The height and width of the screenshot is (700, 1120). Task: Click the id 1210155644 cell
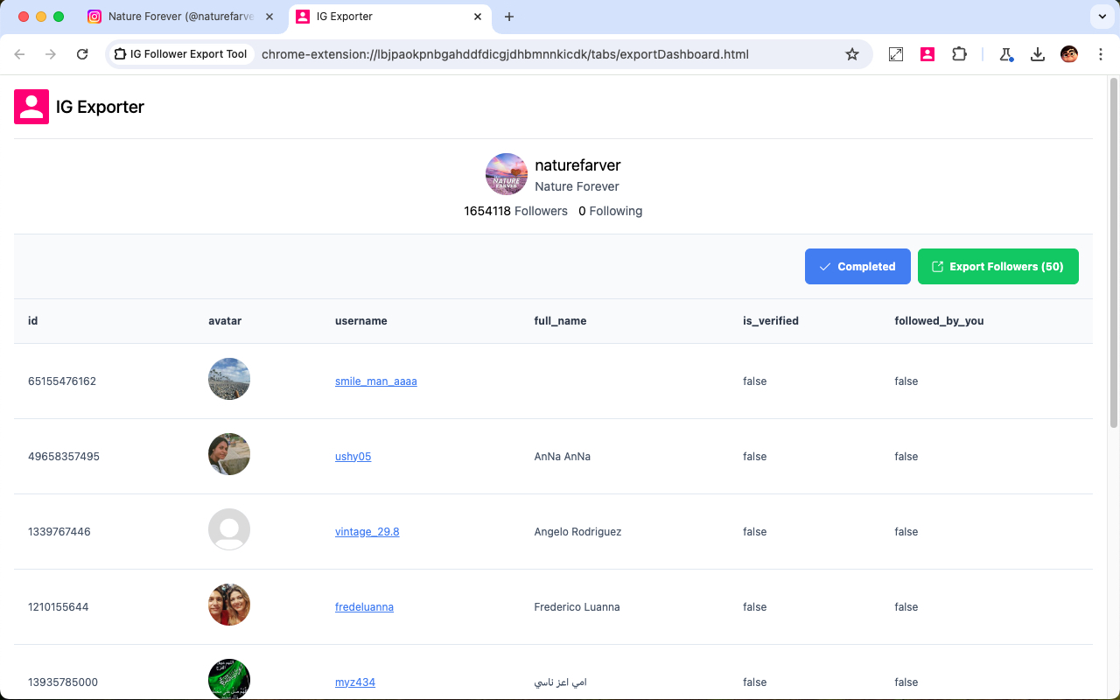[59, 607]
